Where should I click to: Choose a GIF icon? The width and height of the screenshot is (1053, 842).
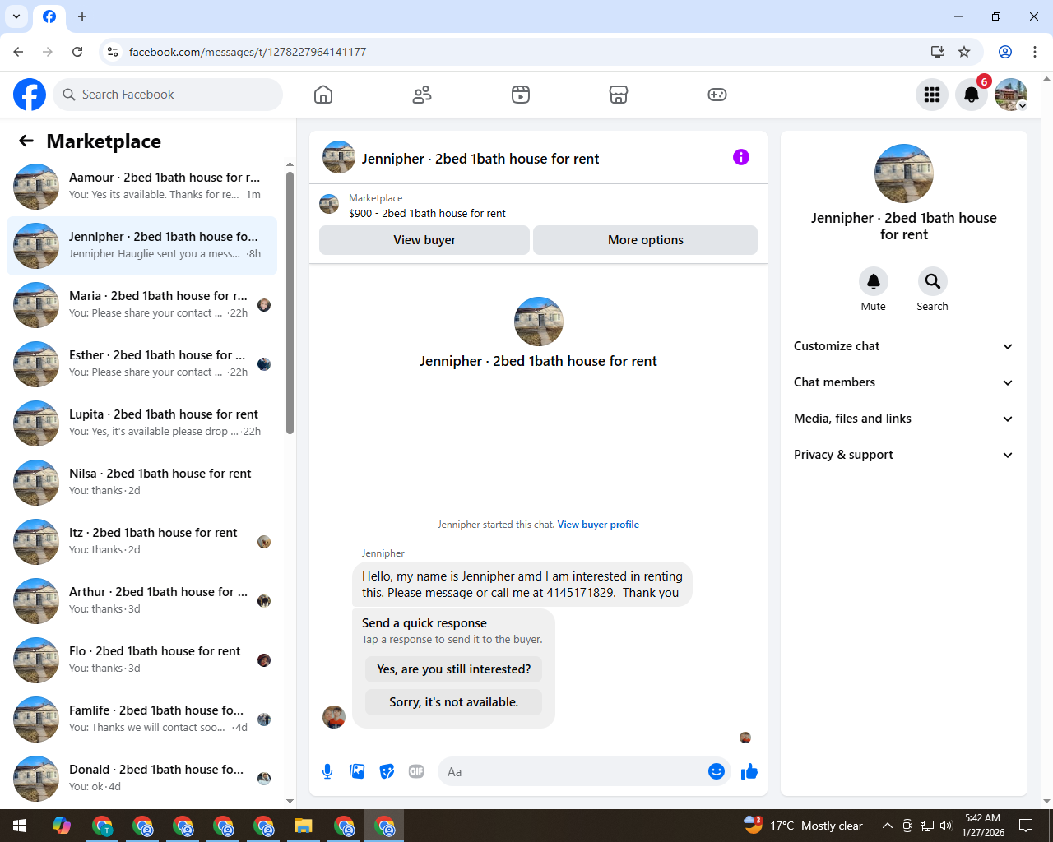coord(416,771)
